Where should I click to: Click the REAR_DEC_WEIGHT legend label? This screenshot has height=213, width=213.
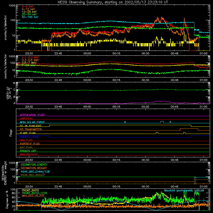coord(33,175)
